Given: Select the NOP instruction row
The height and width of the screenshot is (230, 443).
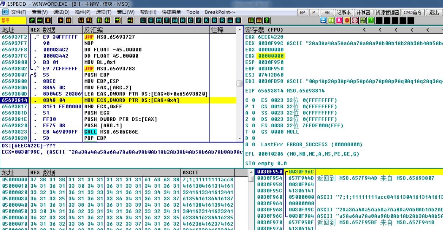Looking at the screenshot, I should point(118,43).
